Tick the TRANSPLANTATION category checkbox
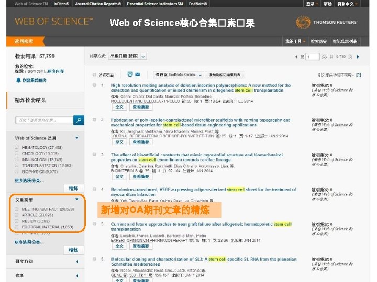The image size is (377, 282). click(17, 166)
